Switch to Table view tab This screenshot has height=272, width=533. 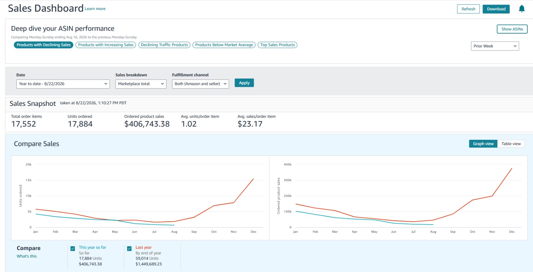tap(511, 144)
